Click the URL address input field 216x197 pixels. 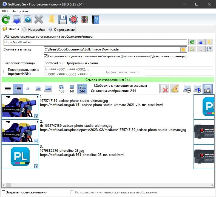[x=95, y=42]
